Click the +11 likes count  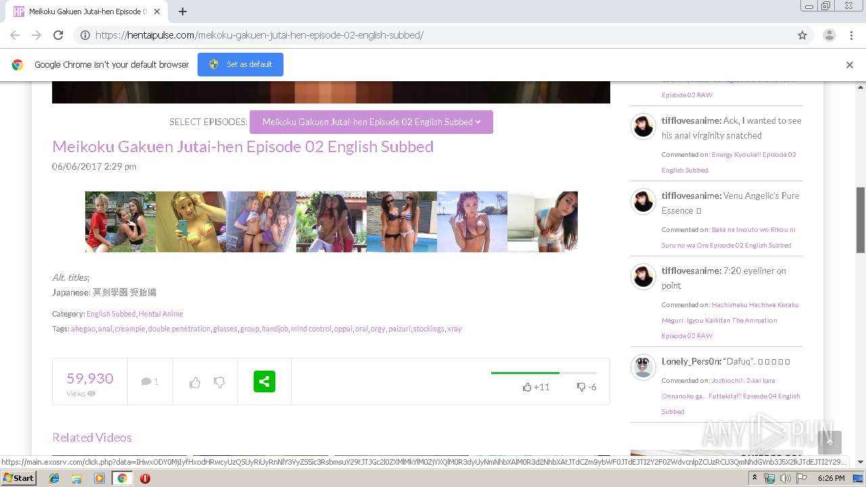click(x=536, y=387)
